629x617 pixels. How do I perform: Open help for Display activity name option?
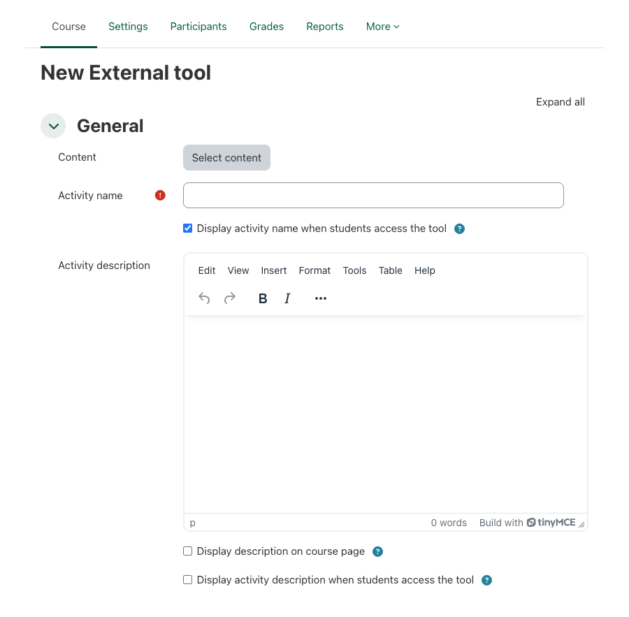[x=459, y=228]
